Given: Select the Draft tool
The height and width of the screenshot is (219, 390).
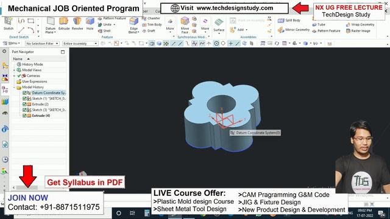Looking at the screenshot, I should pos(149,31).
